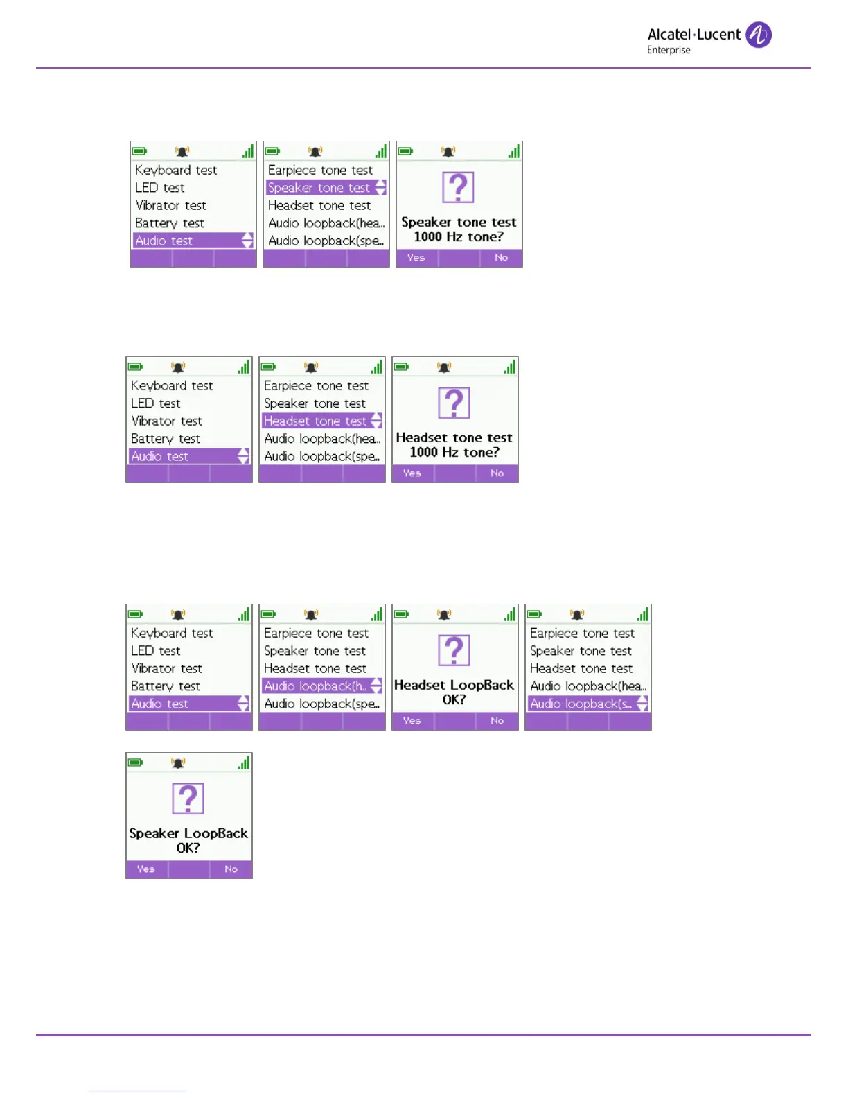The image size is (848, 1098).
Task: Click question mark icon above Speaker LoopBack OK
Action: (x=188, y=799)
